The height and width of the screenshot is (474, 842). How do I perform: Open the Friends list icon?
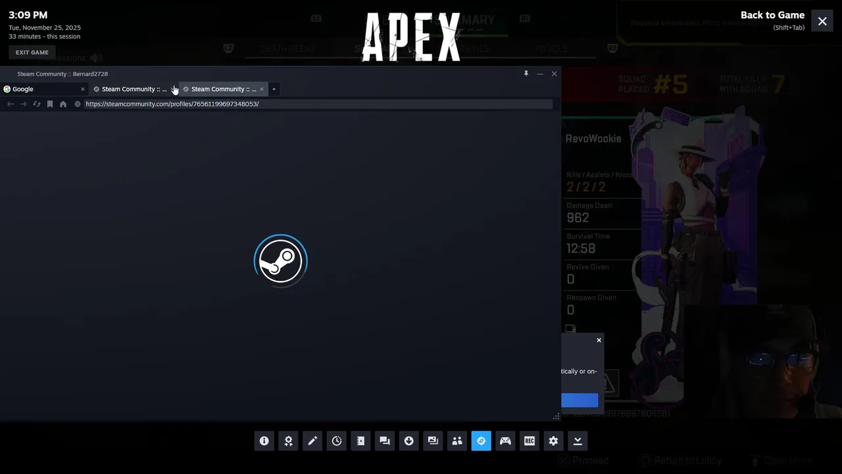457,441
